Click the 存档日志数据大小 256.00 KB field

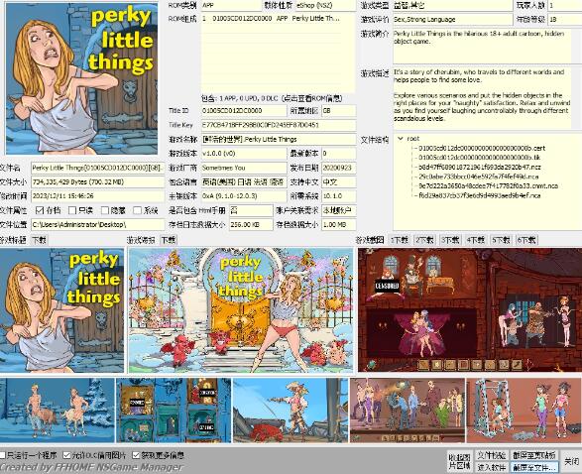(x=251, y=224)
